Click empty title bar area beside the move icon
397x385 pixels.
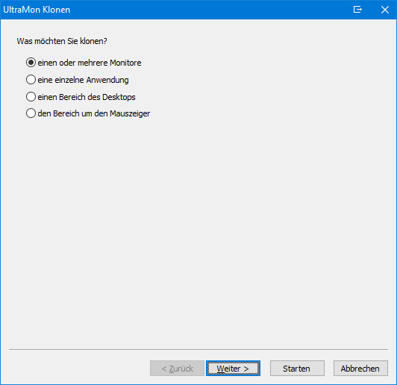[210, 10]
